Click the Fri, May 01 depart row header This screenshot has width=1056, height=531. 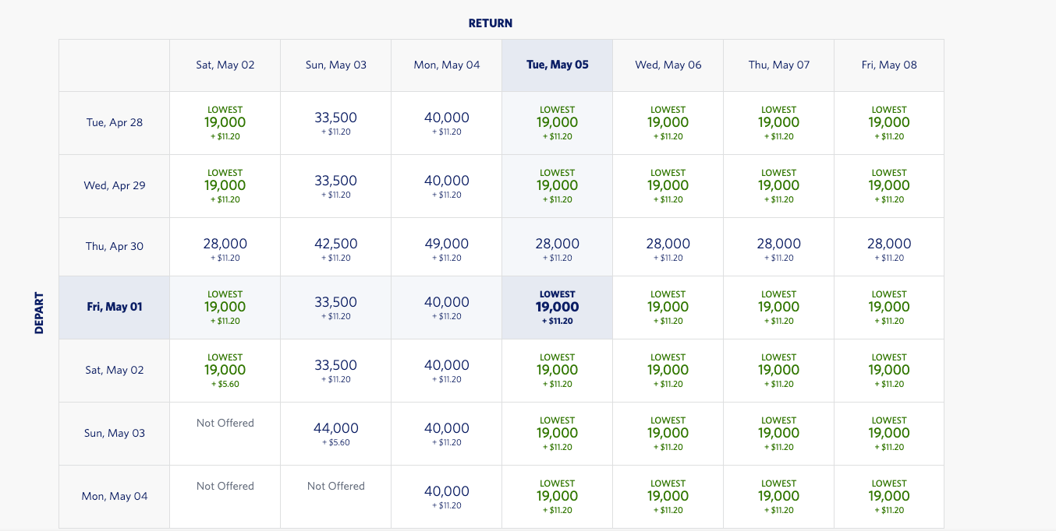(x=114, y=307)
